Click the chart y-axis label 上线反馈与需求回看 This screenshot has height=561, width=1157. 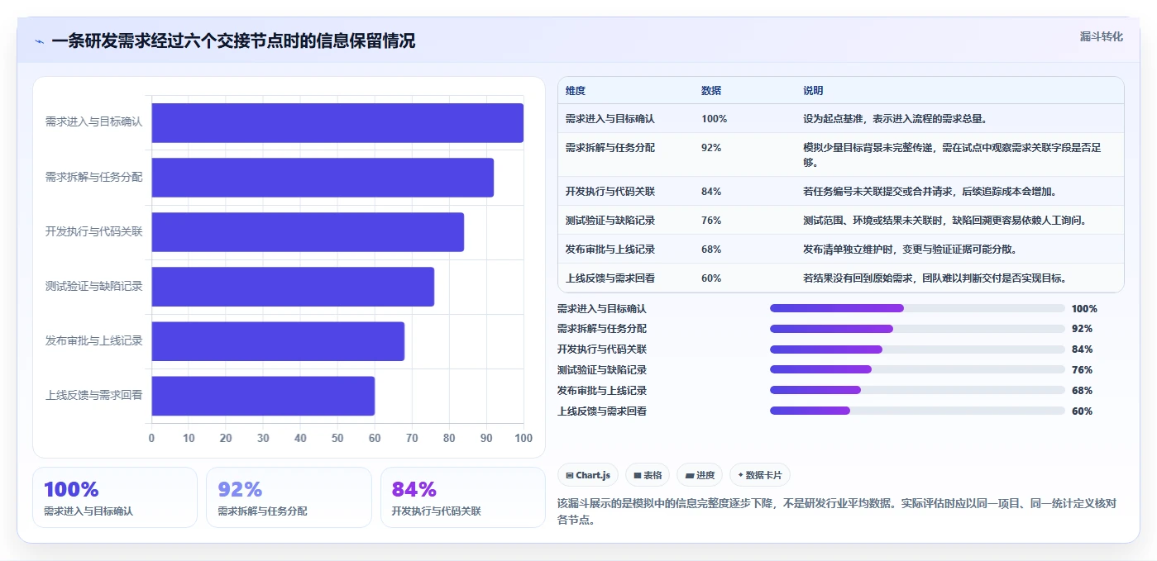click(x=93, y=396)
